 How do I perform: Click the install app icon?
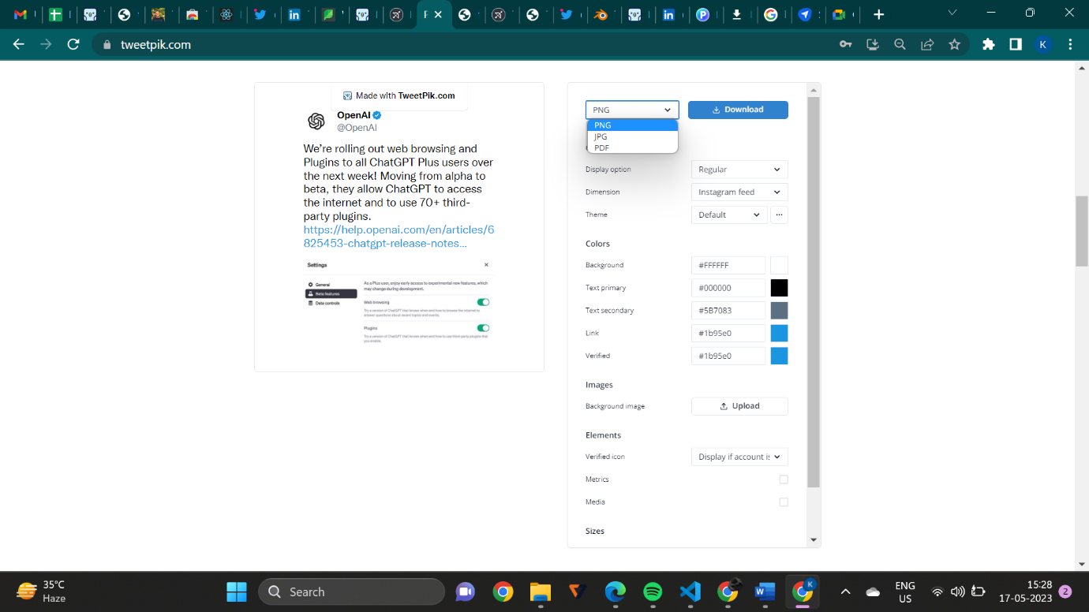[873, 45]
